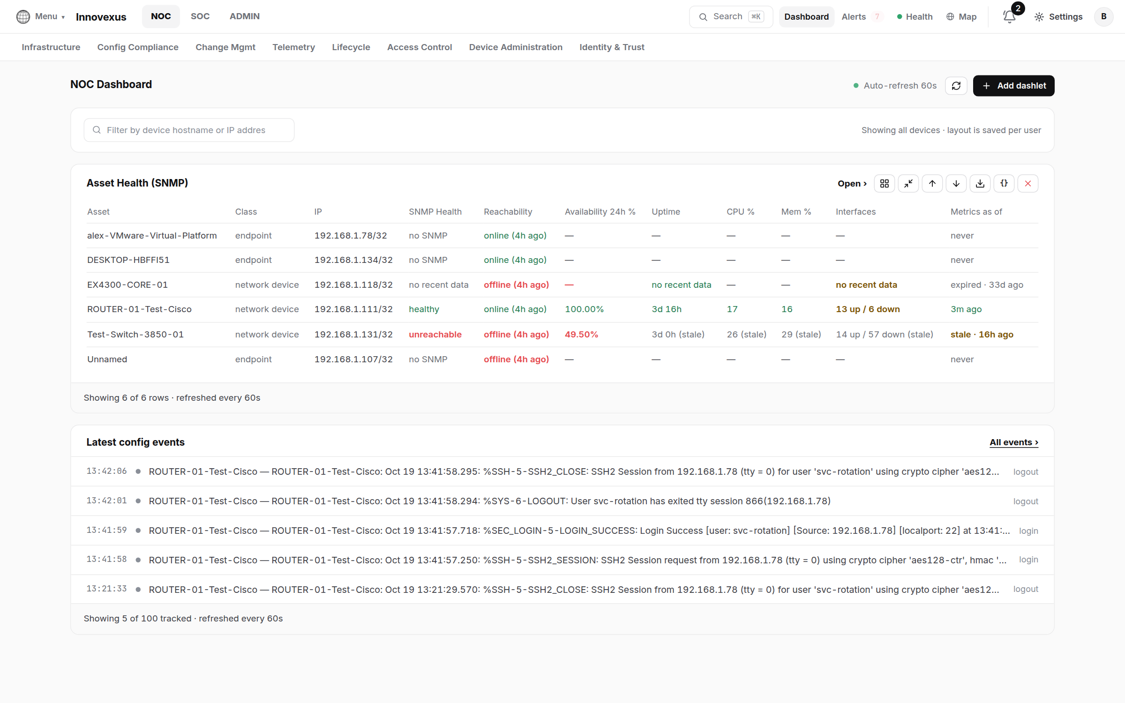Screen dimensions: 1125x703
Task: Focus the device hostname or IP filter
Action: 189,130
